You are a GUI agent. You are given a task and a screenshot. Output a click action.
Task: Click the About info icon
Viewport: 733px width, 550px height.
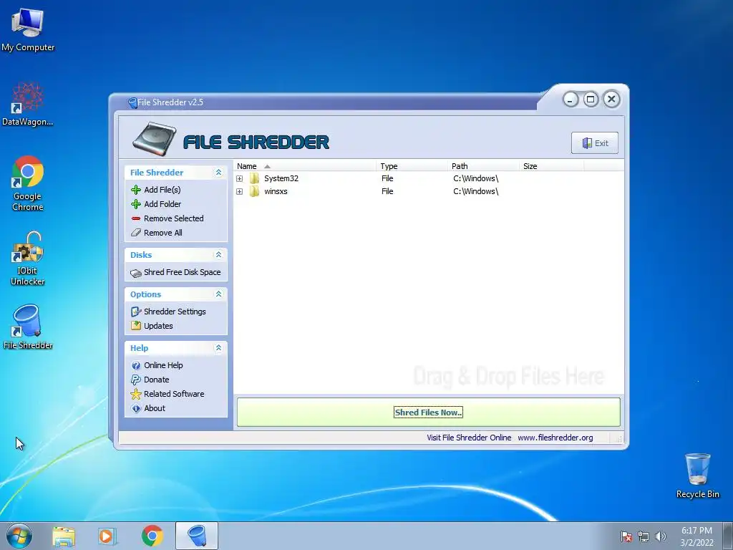pos(136,408)
